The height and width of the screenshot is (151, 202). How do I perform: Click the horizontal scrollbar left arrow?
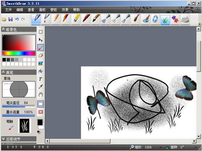47,141
